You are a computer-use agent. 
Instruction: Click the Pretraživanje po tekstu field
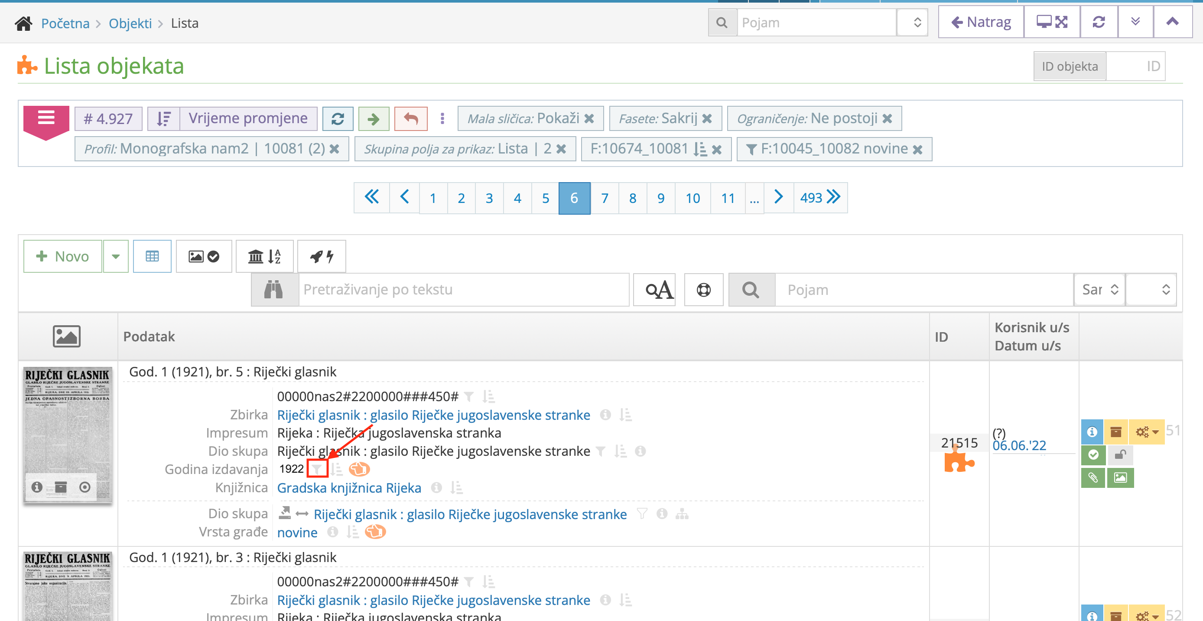click(x=464, y=290)
